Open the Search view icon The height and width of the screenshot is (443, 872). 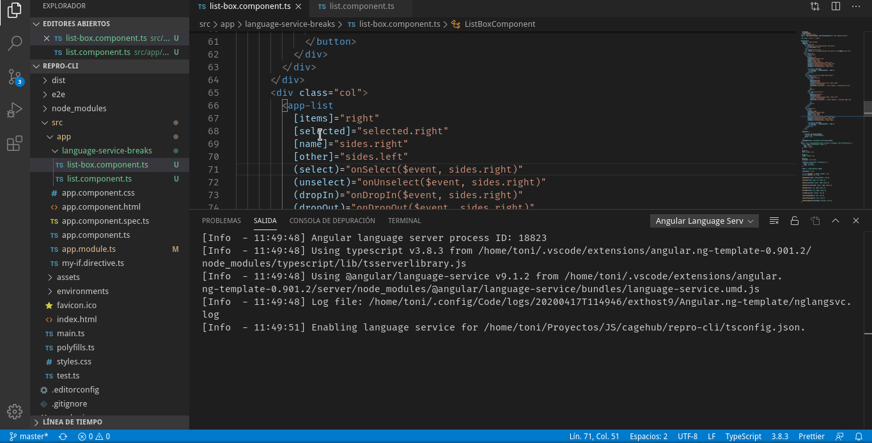[15, 43]
